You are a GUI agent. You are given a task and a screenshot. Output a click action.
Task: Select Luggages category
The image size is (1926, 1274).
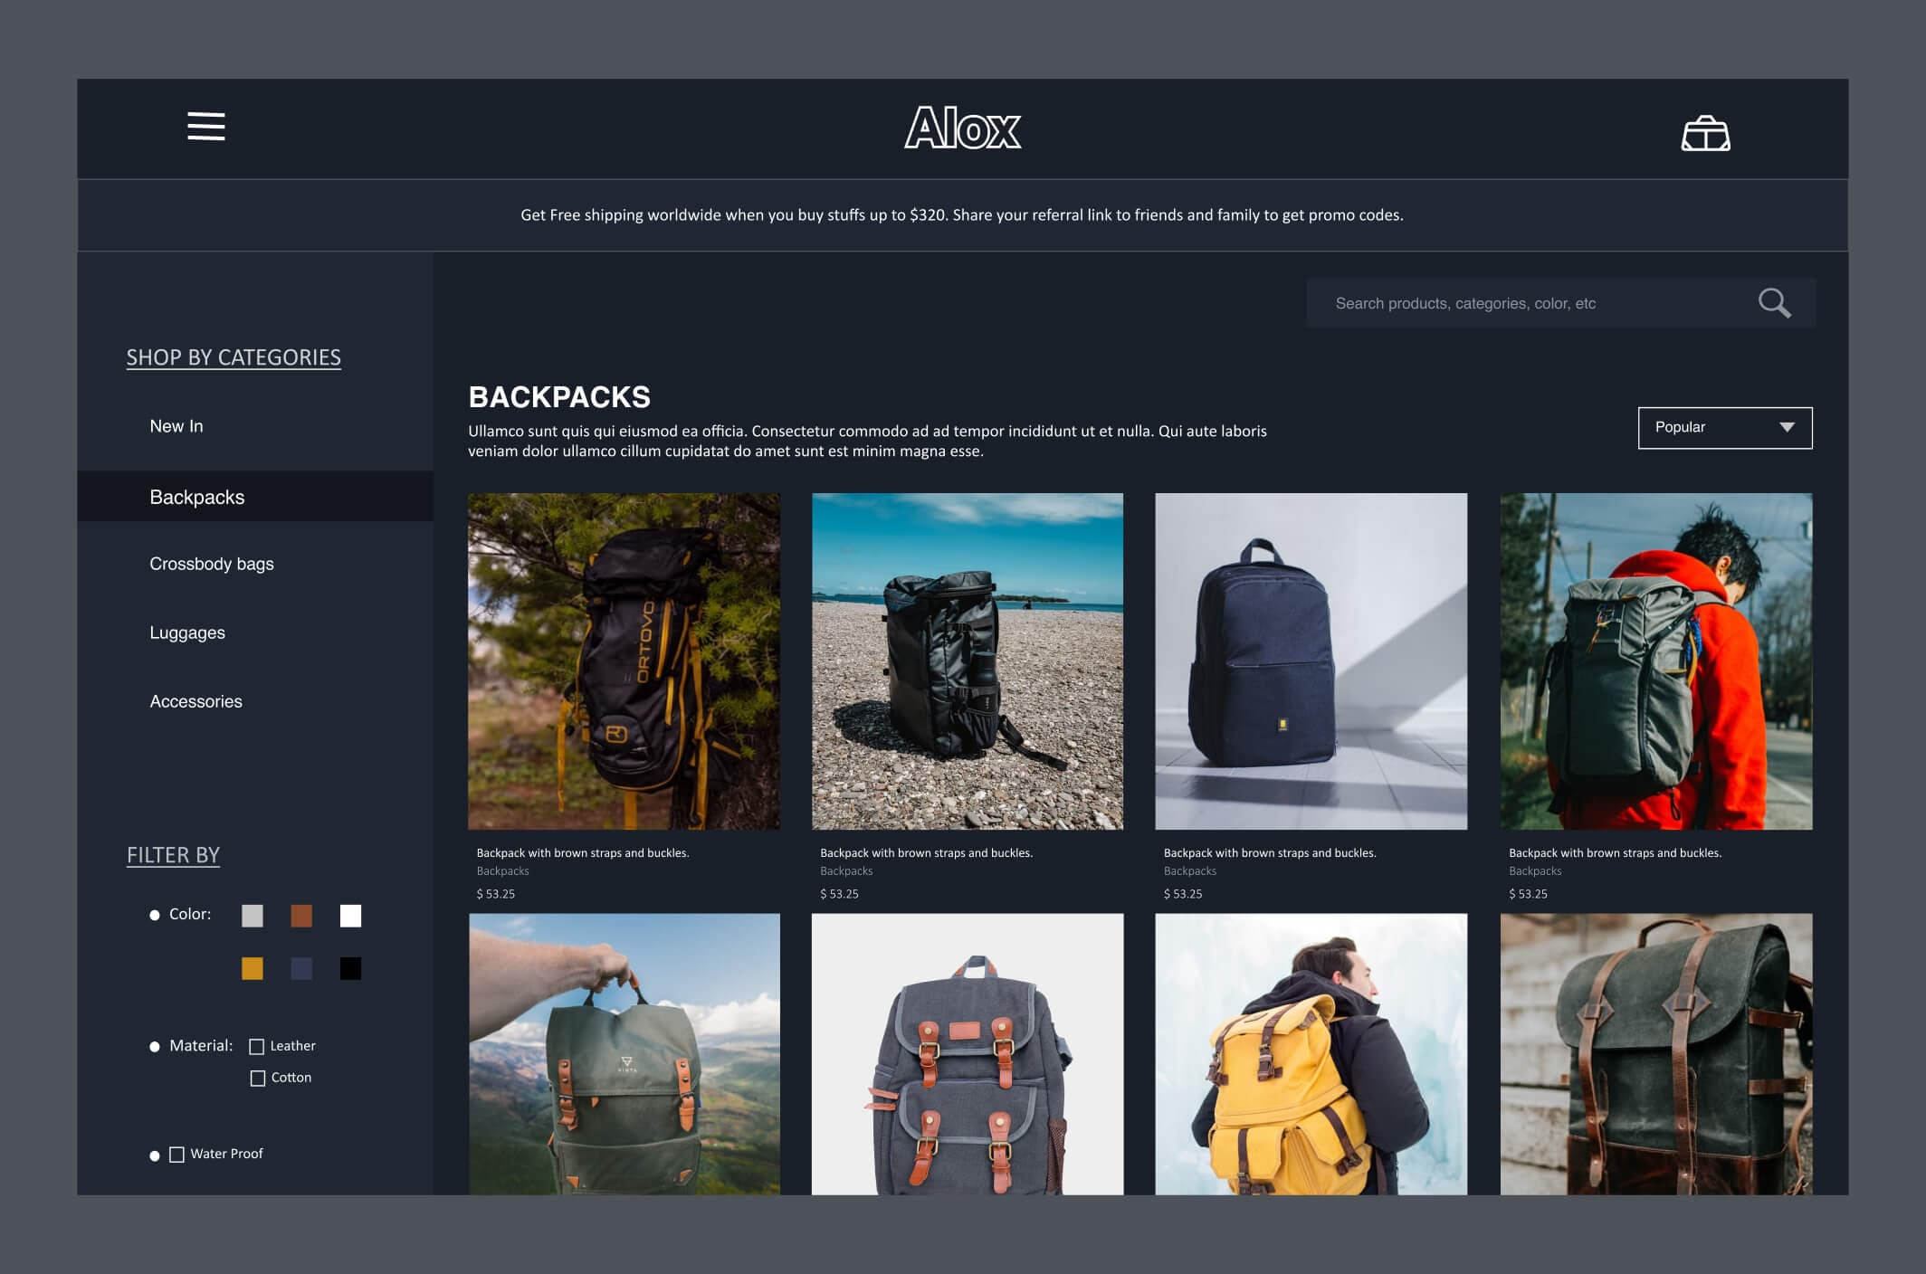[x=186, y=632]
